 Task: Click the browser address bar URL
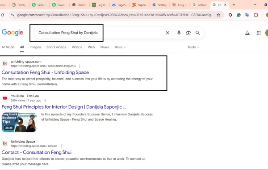[115, 15]
